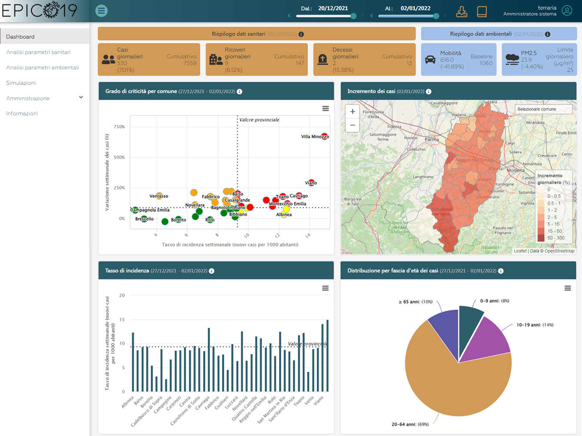Click the 50 - 100 legend color swatch
Viewport: 582px width, 436px height.
541,238
